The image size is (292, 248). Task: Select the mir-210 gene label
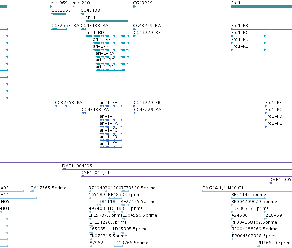(81, 3)
